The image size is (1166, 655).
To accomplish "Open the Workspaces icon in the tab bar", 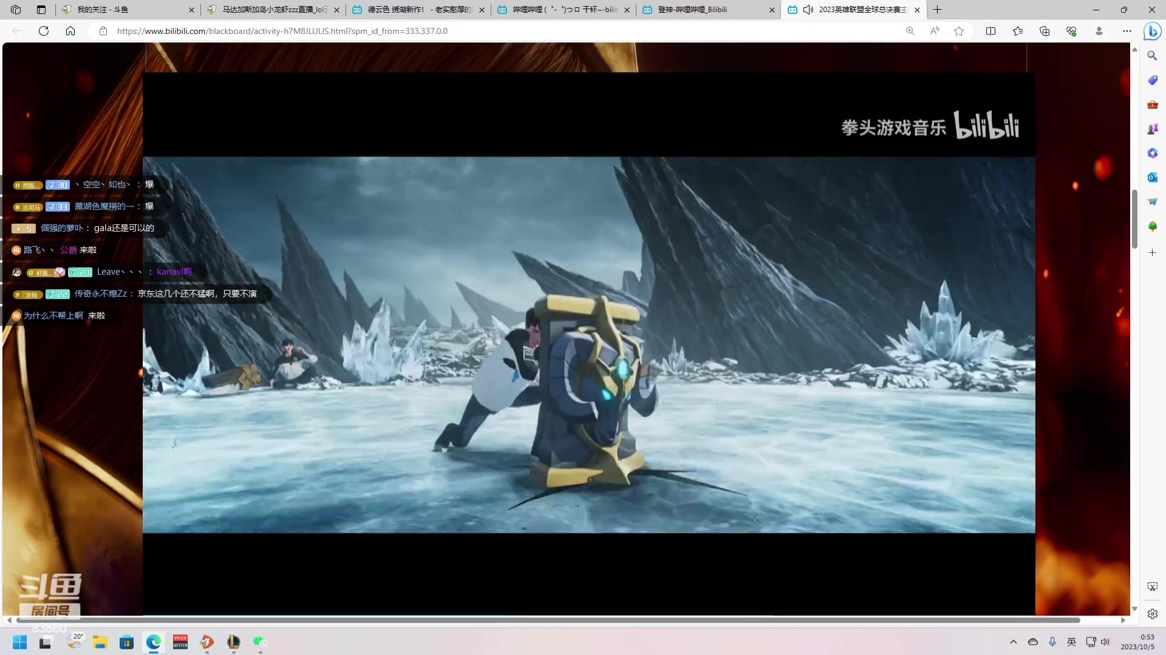I will coord(16,10).
